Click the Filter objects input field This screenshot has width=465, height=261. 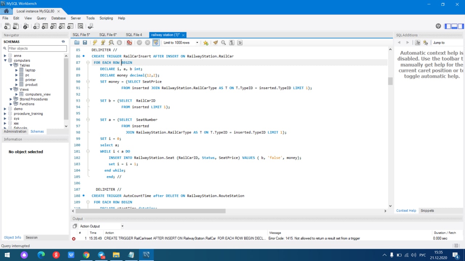pos(37,48)
